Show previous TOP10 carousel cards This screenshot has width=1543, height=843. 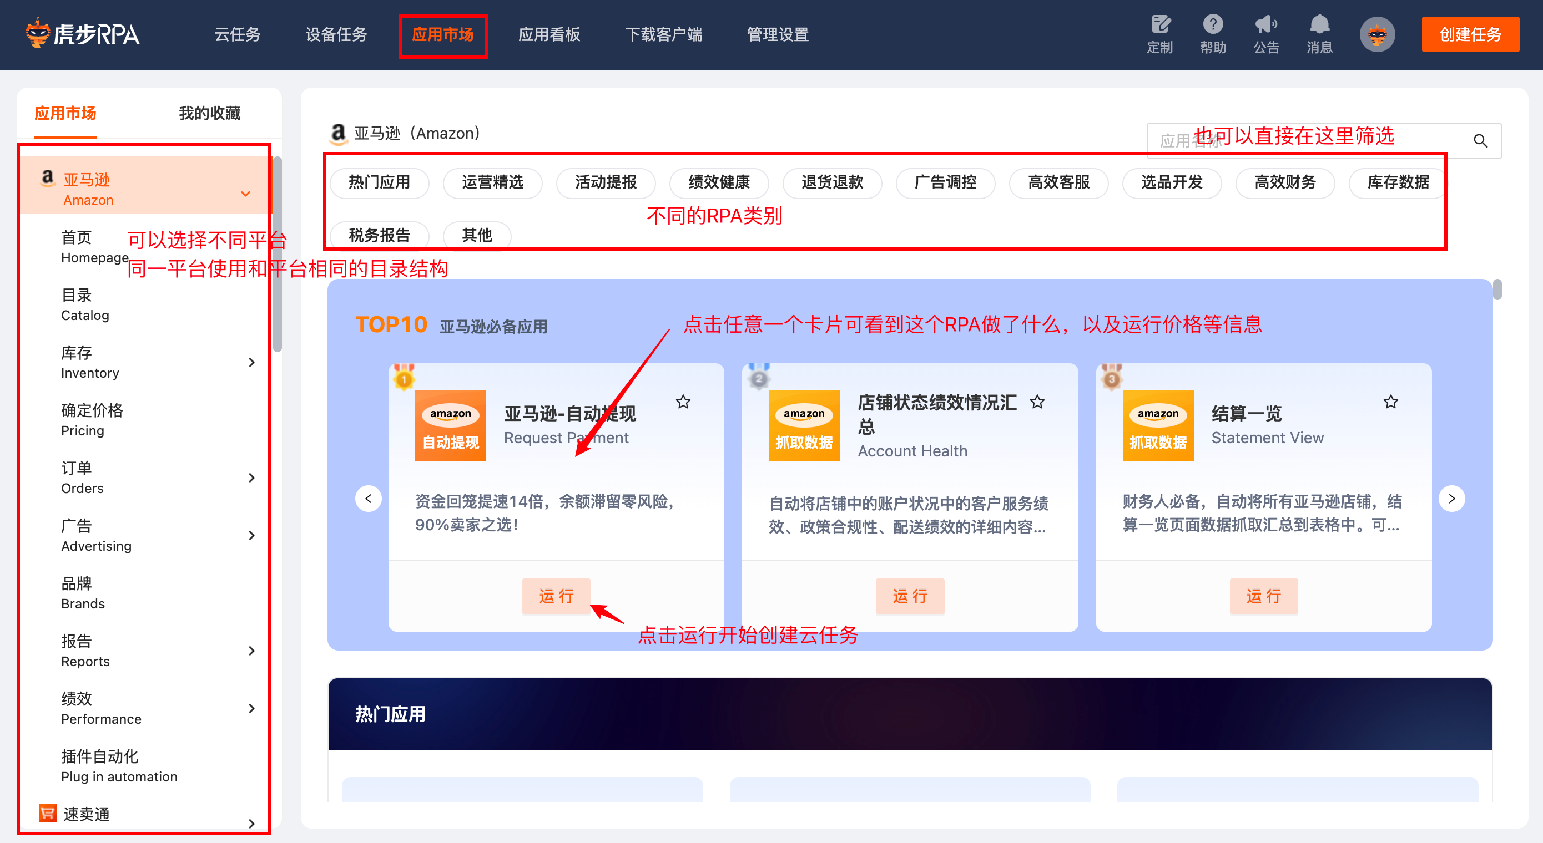pos(369,498)
